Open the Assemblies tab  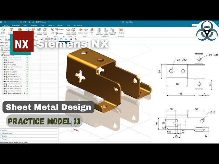16,25
